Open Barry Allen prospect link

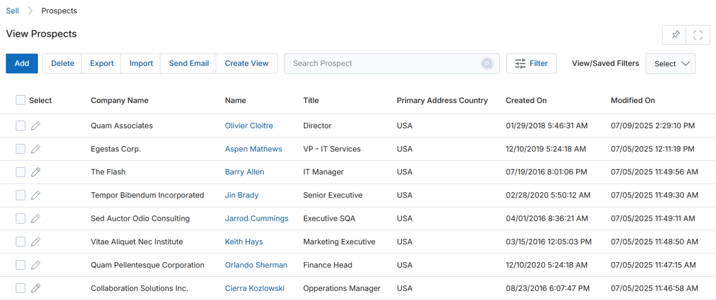[244, 172]
